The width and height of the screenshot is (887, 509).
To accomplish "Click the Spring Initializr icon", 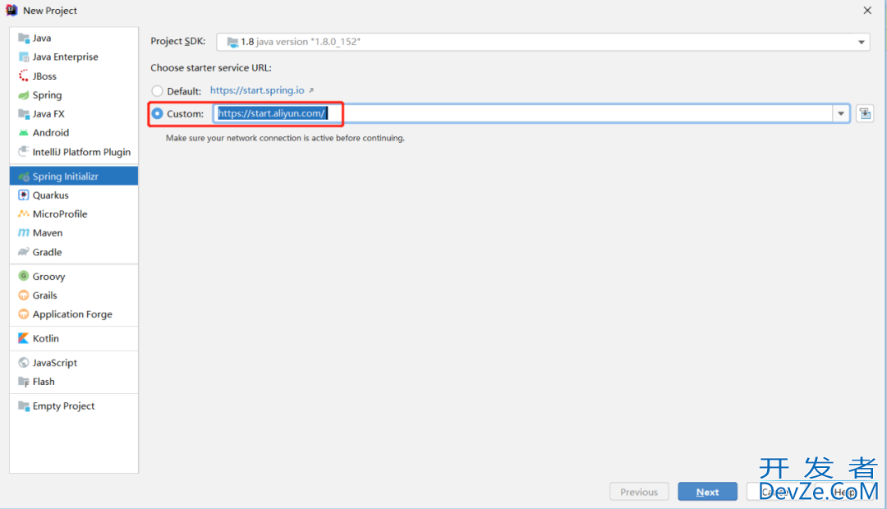I will pos(24,177).
